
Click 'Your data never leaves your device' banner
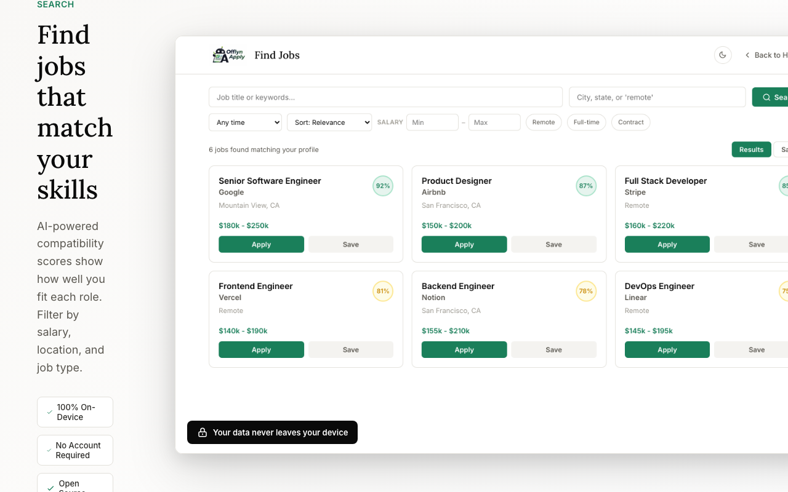click(x=272, y=432)
